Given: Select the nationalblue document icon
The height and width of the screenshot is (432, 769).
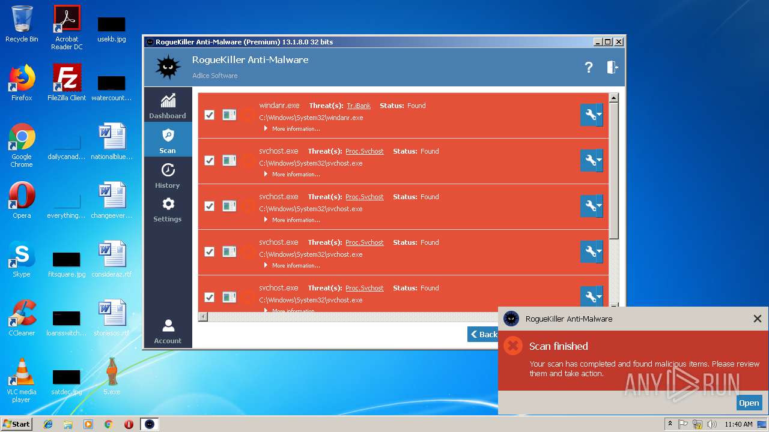Looking at the screenshot, I should click(112, 142).
